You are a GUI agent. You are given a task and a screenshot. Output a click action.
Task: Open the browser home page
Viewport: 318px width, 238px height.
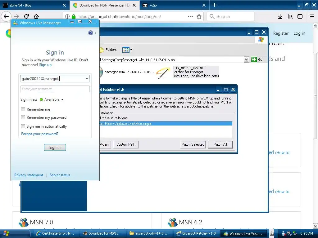pos(36,16)
